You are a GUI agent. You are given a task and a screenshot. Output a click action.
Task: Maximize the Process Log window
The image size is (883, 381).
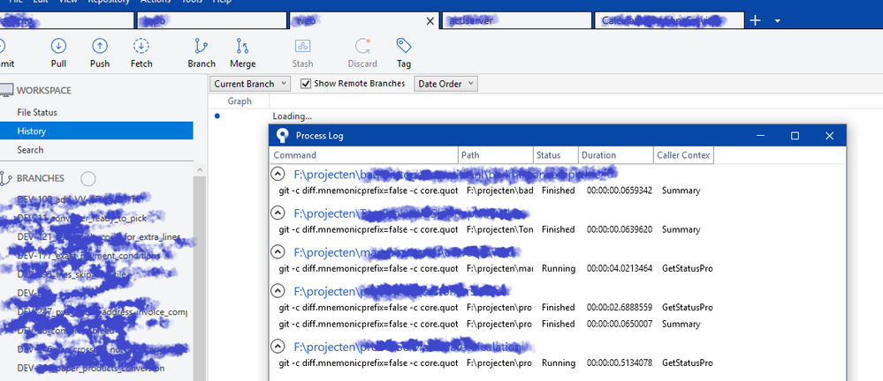[x=795, y=136]
